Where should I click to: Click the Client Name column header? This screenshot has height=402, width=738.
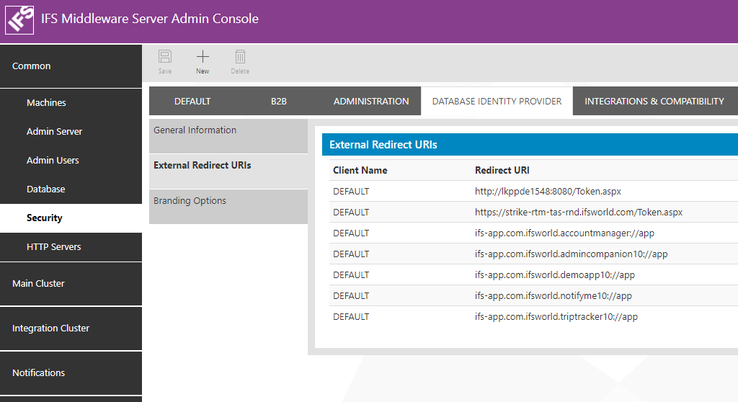(360, 171)
